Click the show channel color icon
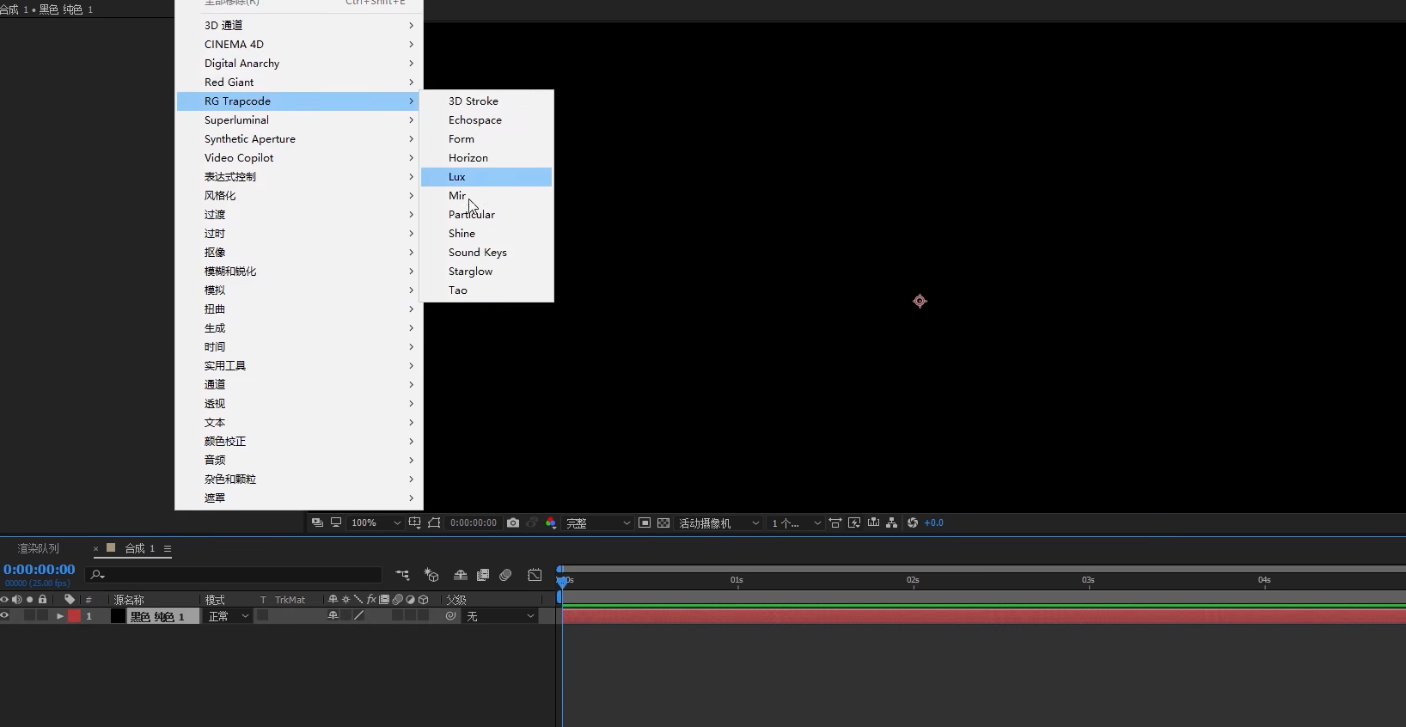The image size is (1406, 727). 551,522
